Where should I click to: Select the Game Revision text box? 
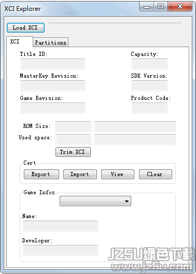[53, 108]
